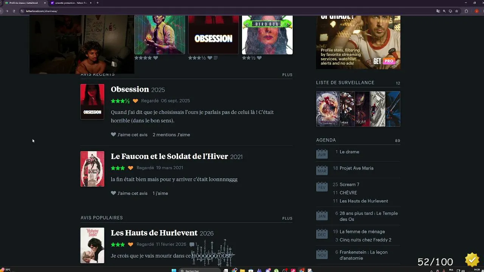Viewport: 484px width, 272px height.
Task: Click Obsession review's small poster thumbnail
Action: 92,102
